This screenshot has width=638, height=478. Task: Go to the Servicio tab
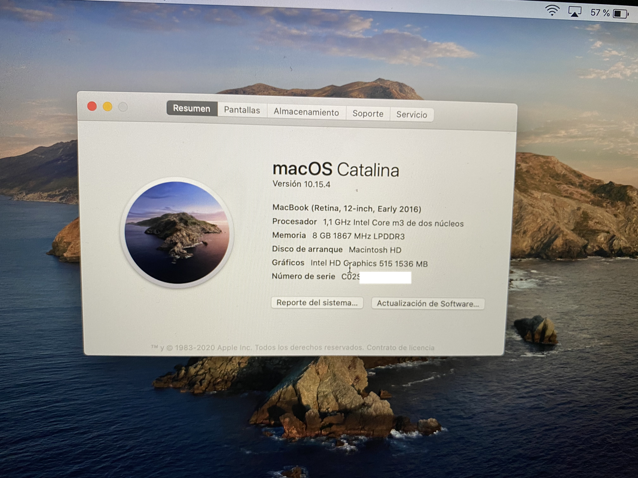[x=412, y=115]
